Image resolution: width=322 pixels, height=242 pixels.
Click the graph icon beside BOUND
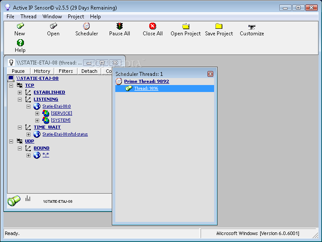(x=28, y=148)
